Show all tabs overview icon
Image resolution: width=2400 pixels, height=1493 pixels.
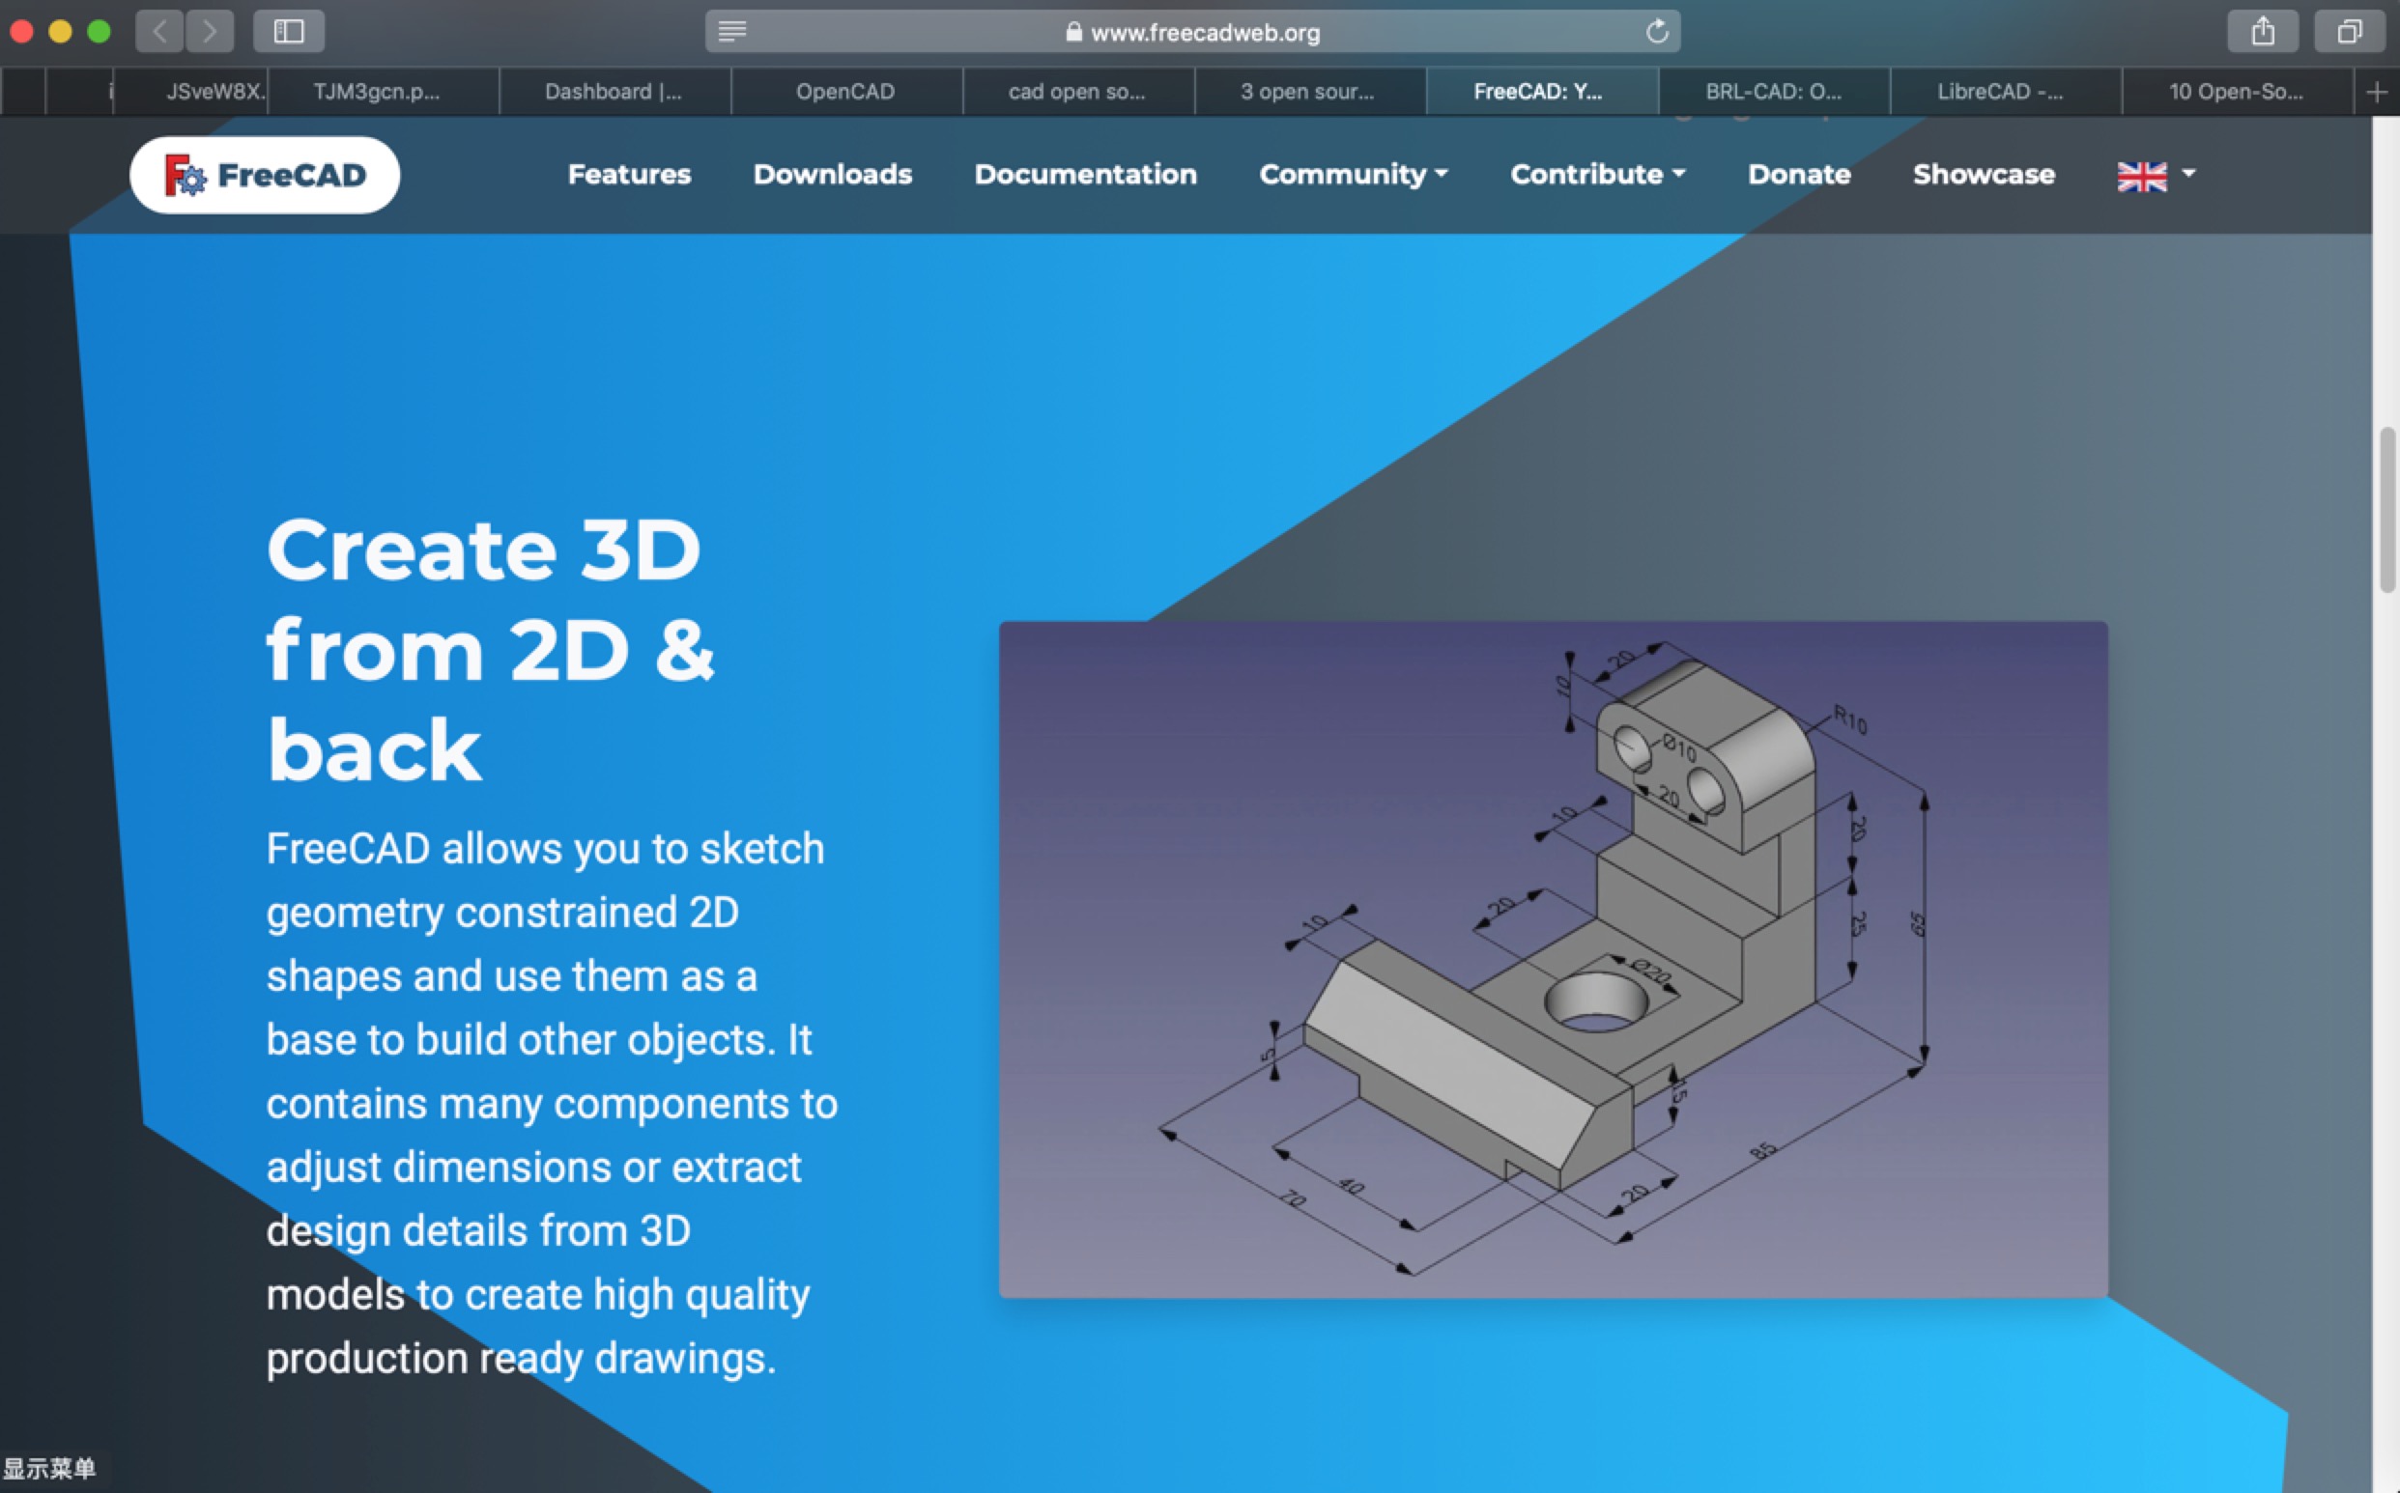2350,32
